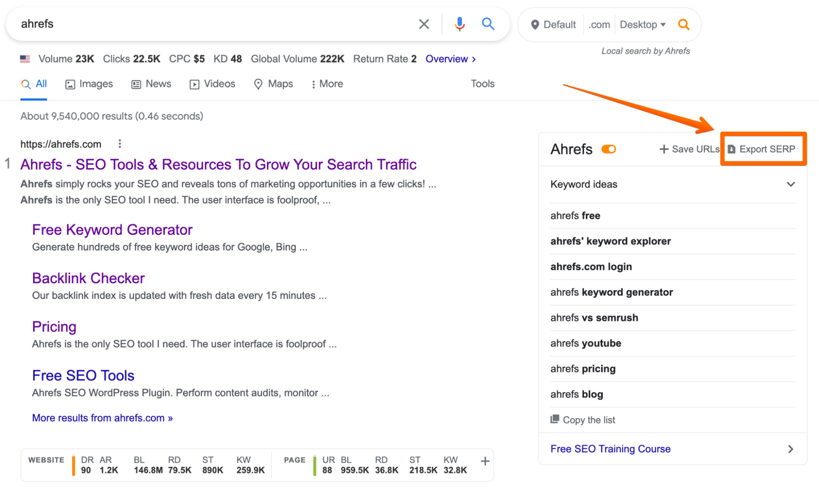Click the Export SERP download icon
819x487 pixels.
(x=731, y=149)
